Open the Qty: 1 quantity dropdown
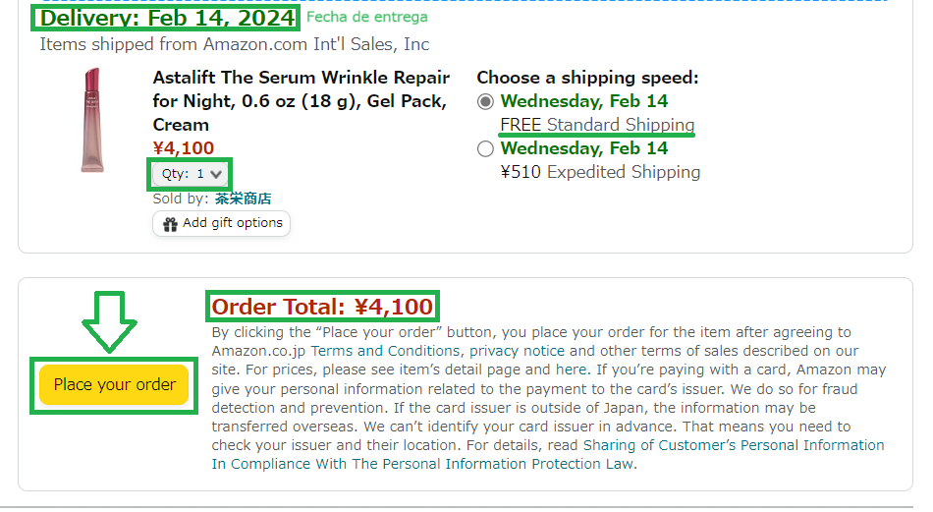Screen dimensions: 933x512 point(190,174)
